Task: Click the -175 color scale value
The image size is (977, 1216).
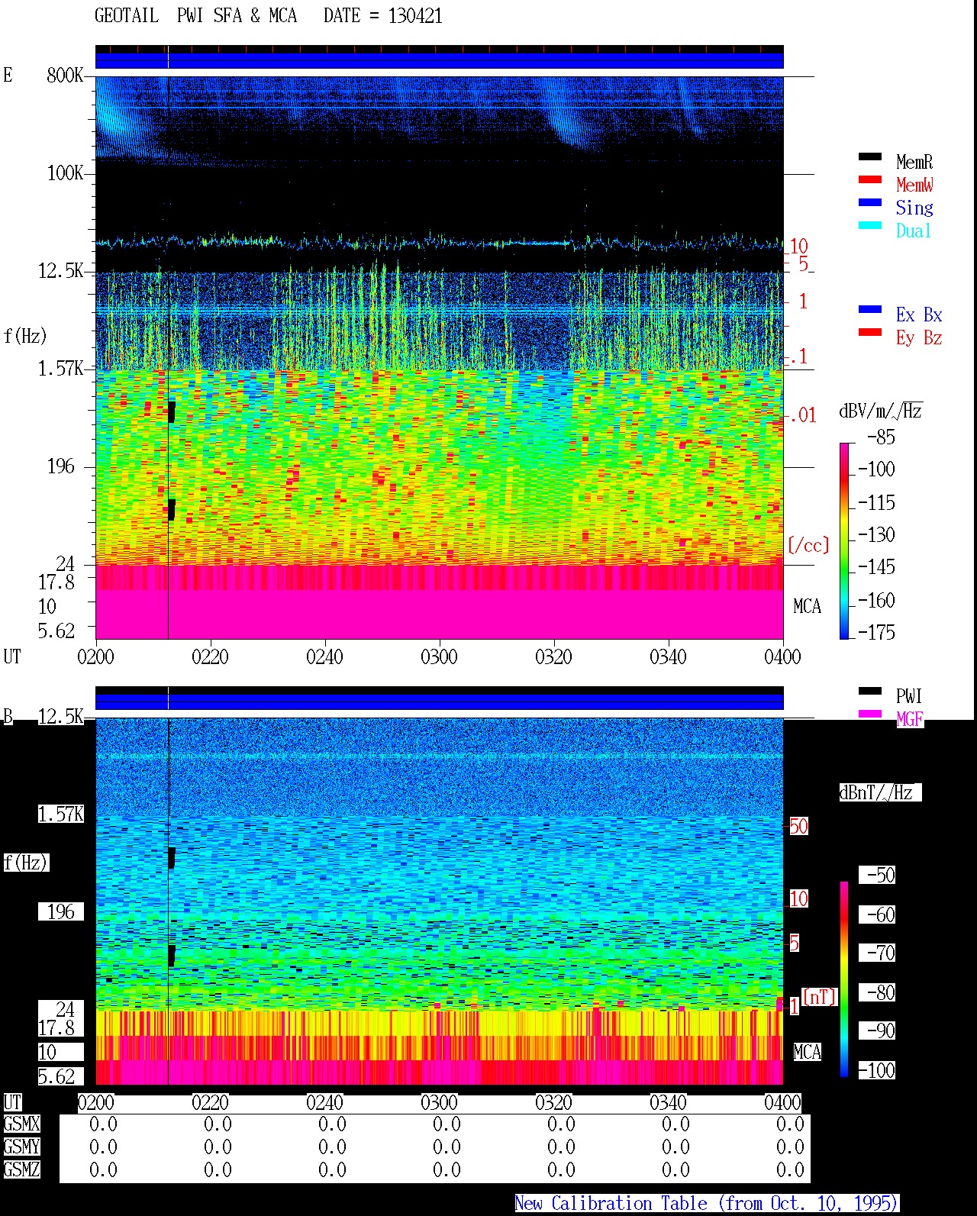Action: pyautogui.click(x=876, y=632)
